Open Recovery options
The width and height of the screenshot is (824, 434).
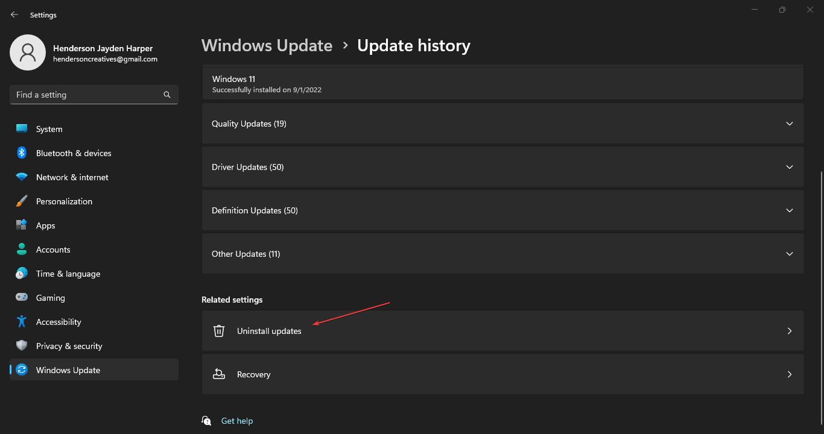(502, 374)
